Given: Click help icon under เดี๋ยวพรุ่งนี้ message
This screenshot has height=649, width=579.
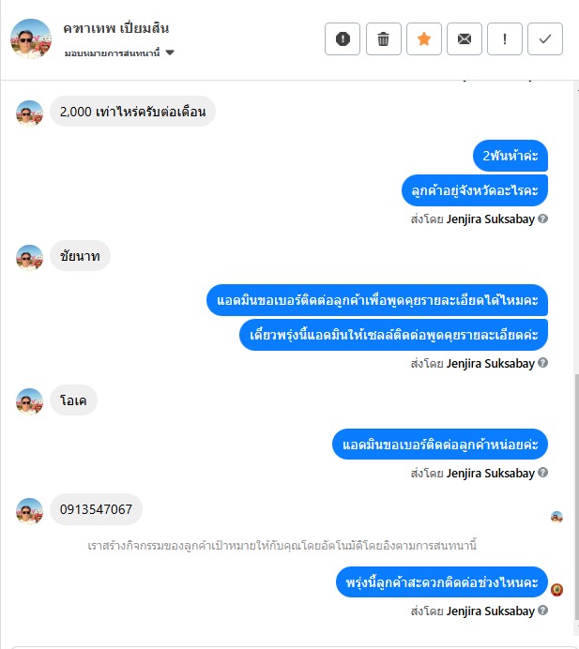Looking at the screenshot, I should pos(542,363).
